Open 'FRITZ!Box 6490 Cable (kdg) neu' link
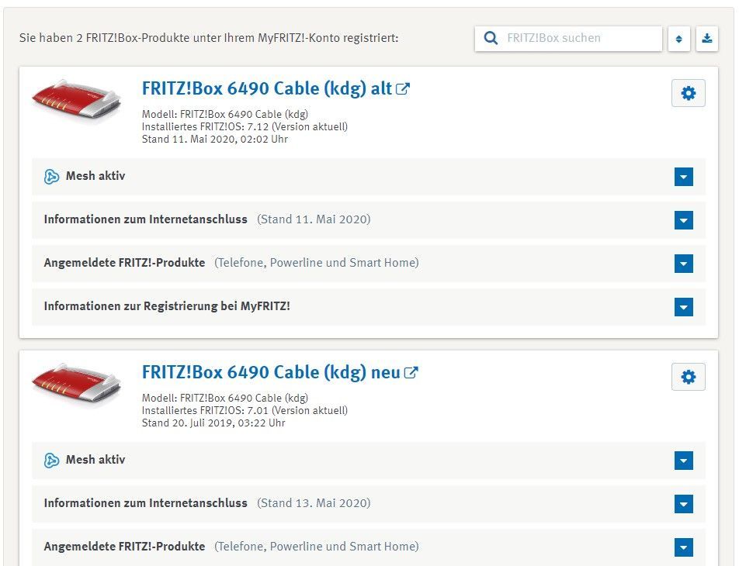Viewport: 739px width, 566px height. point(270,373)
